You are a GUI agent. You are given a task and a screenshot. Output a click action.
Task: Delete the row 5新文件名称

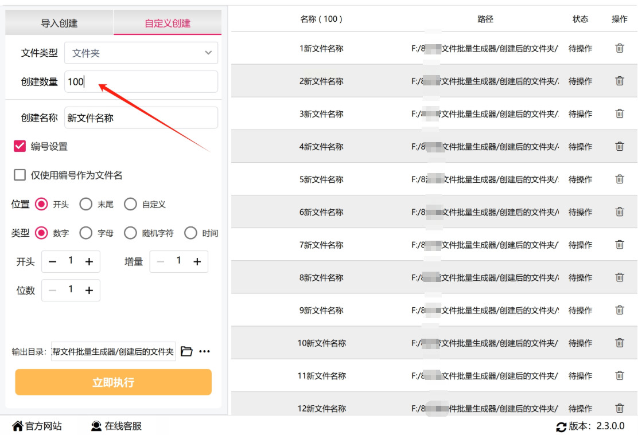[x=619, y=179]
